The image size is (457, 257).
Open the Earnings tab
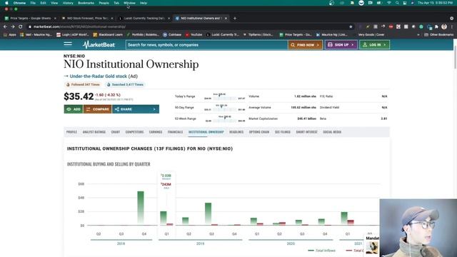point(156,132)
